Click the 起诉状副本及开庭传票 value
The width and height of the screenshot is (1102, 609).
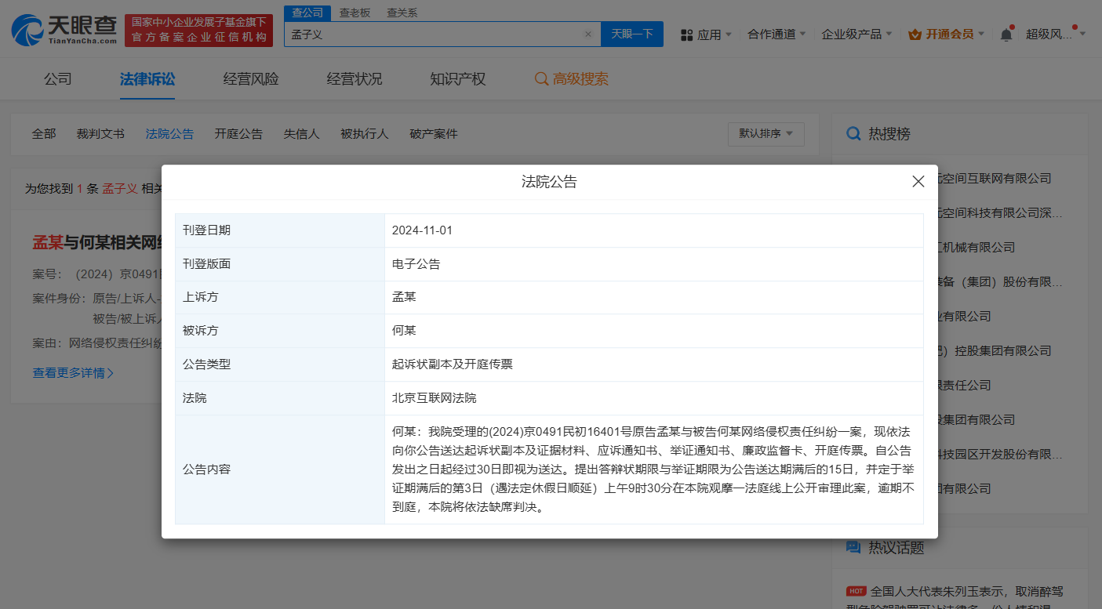[453, 364]
